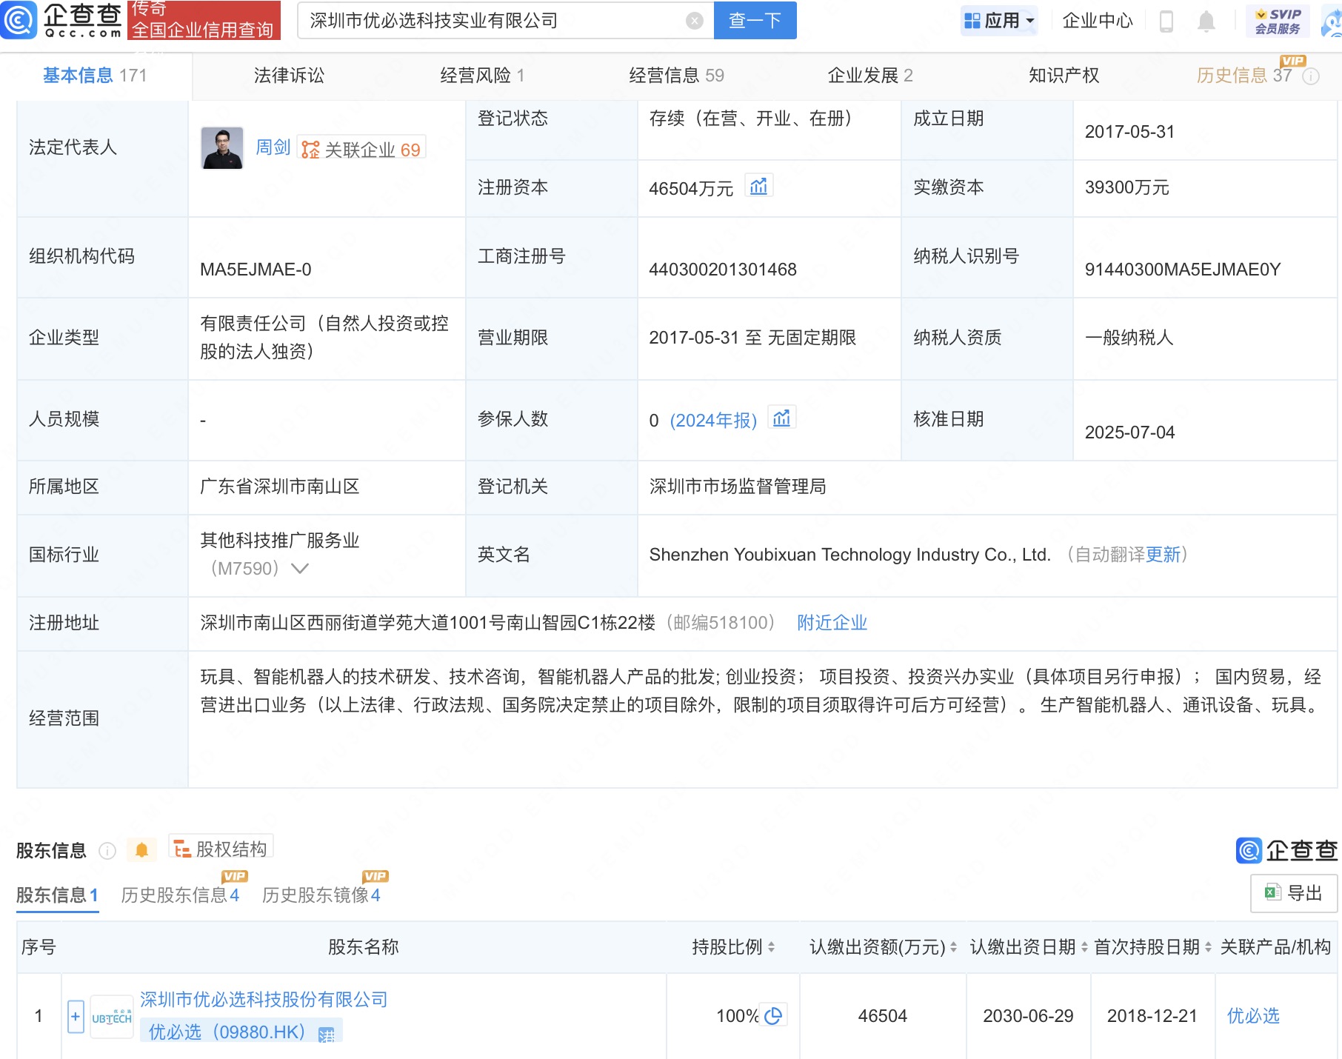The image size is (1342, 1059).
Task: Click 更新 link after English name
Action: point(1163,555)
